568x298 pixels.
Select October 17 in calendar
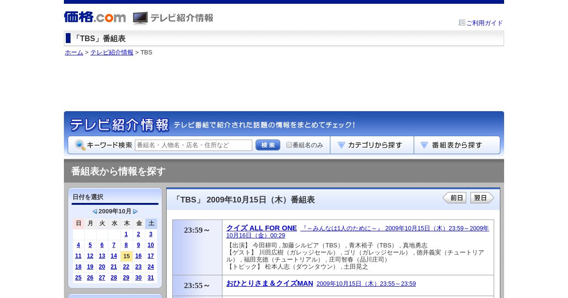[151, 256]
